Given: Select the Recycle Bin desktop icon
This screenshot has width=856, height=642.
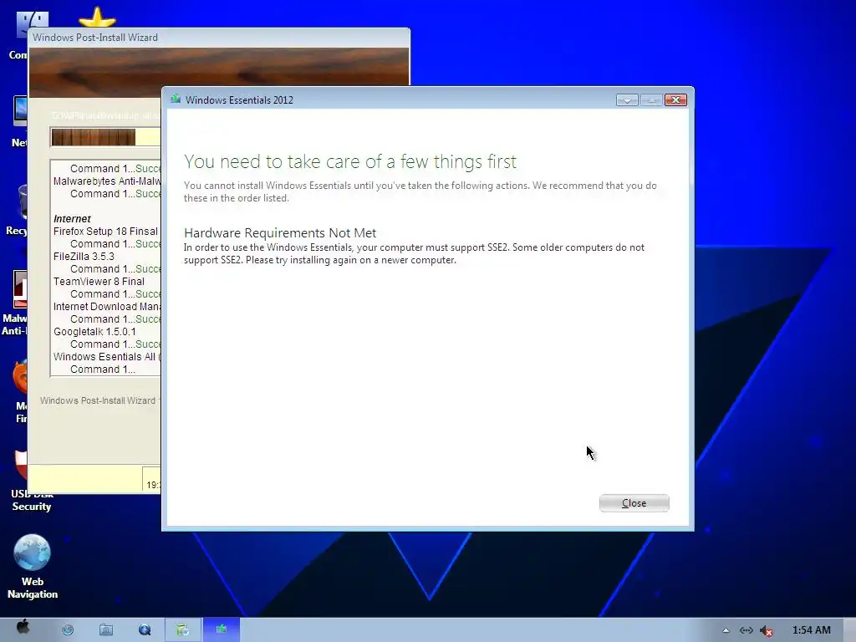Looking at the screenshot, I should pos(18,211).
